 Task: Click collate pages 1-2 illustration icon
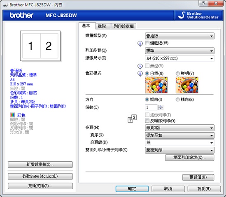point(132,119)
